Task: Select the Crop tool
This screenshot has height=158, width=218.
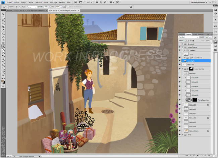Action: coord(3,26)
